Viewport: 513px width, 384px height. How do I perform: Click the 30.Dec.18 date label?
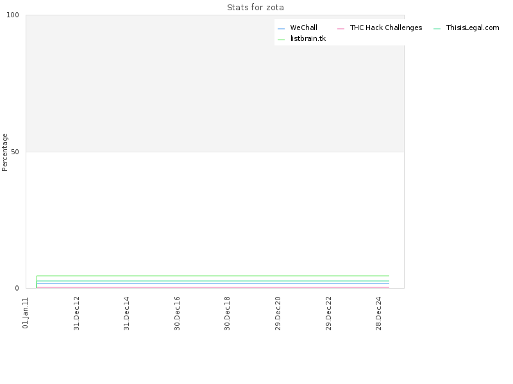[227, 314]
